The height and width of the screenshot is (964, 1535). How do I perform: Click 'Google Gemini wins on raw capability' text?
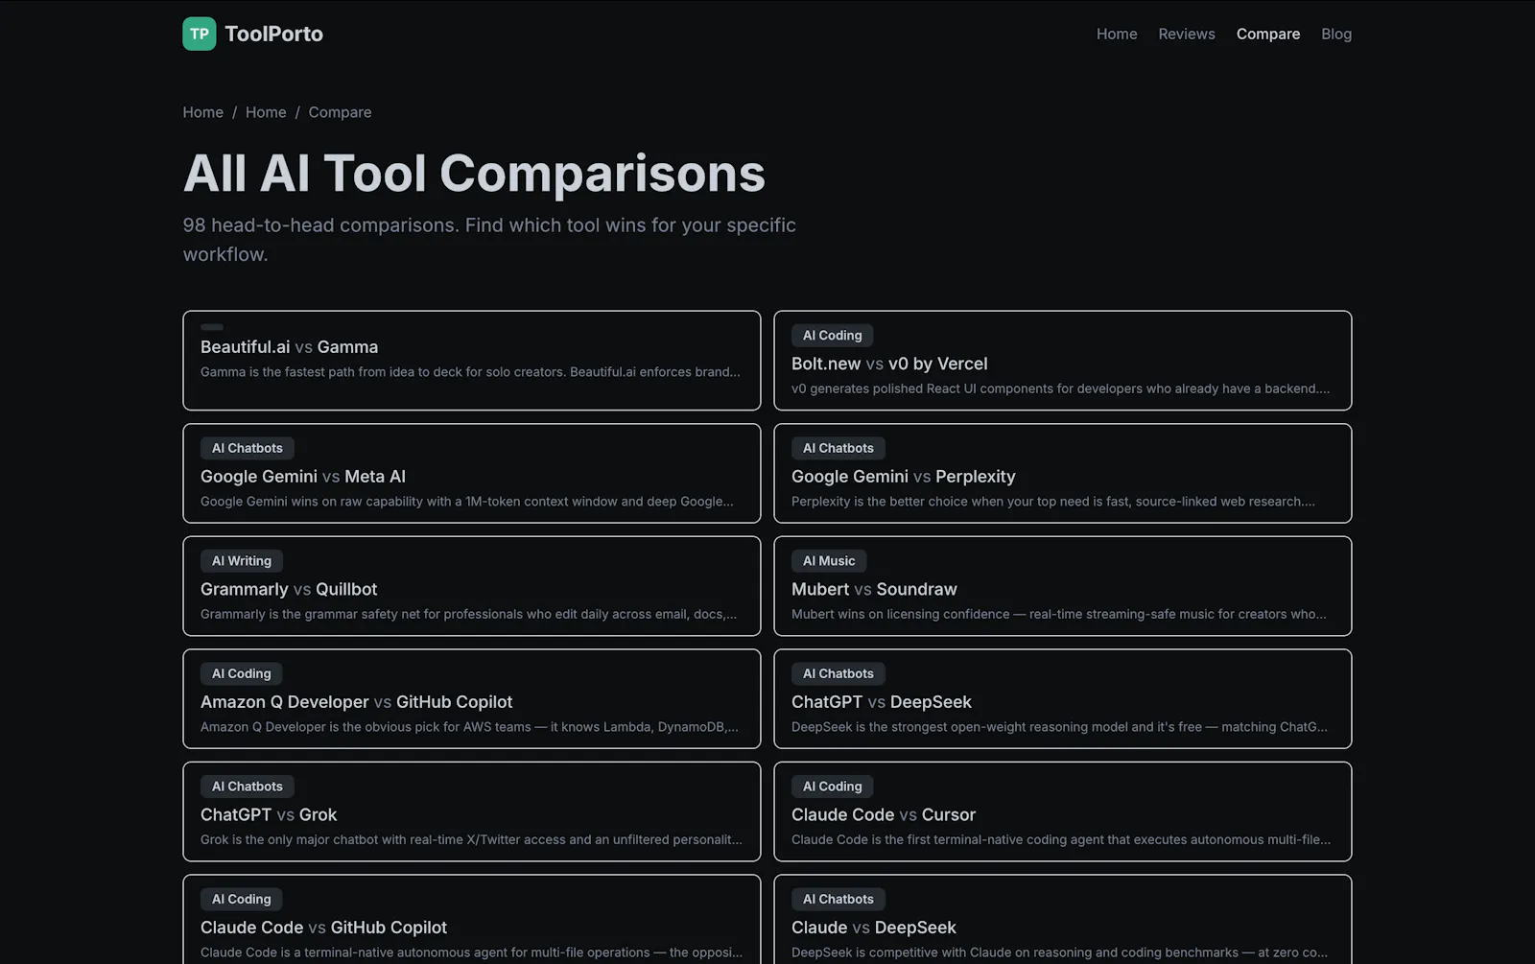coord(467,502)
